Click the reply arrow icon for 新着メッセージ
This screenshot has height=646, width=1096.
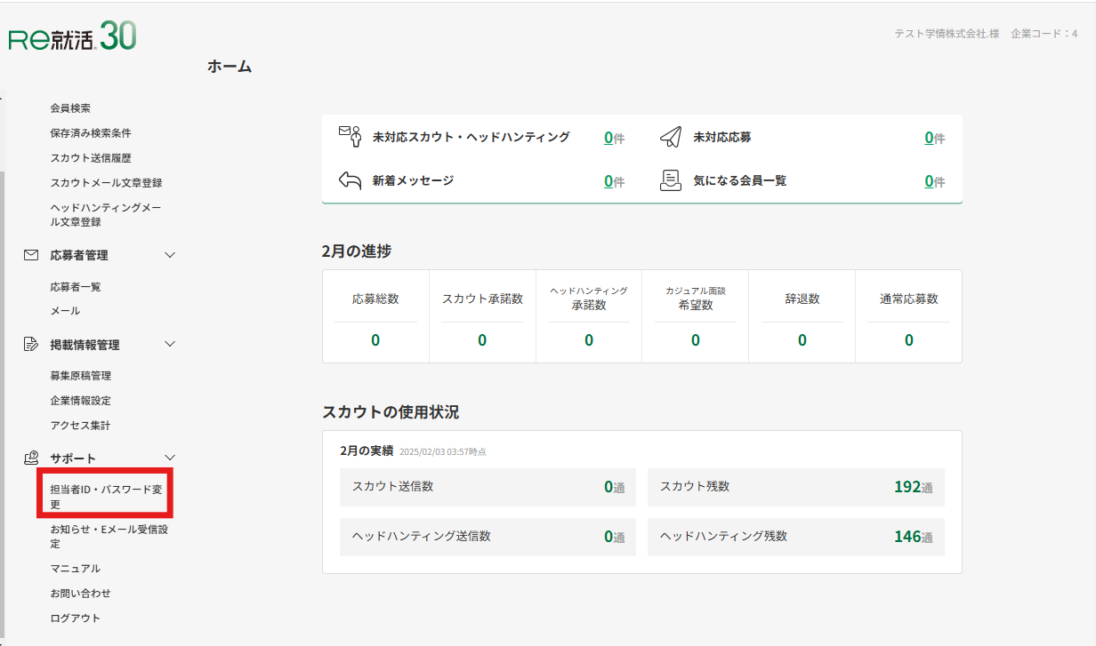pyautogui.click(x=350, y=180)
